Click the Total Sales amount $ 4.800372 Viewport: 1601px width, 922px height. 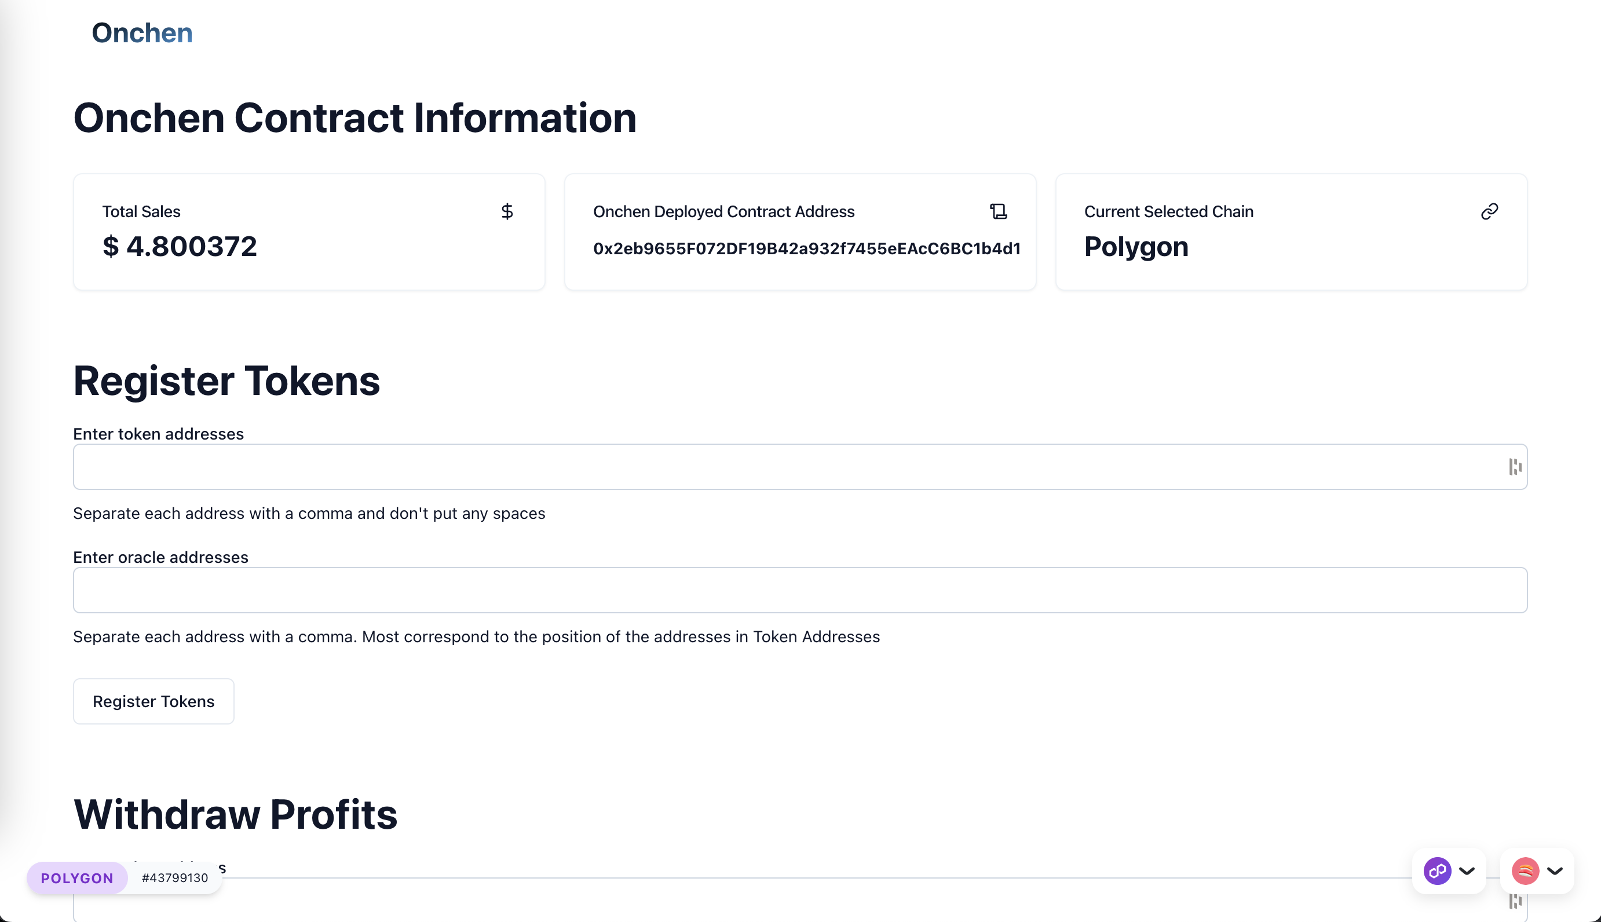[x=180, y=246]
